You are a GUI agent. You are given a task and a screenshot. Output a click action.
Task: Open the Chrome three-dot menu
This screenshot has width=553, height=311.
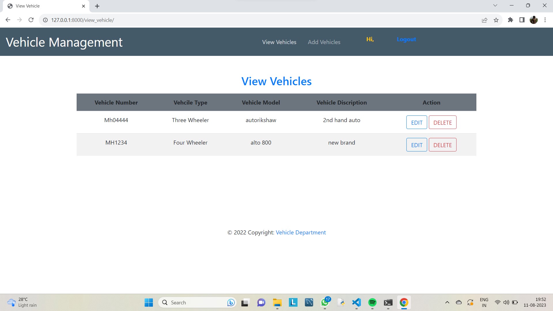pos(545,20)
